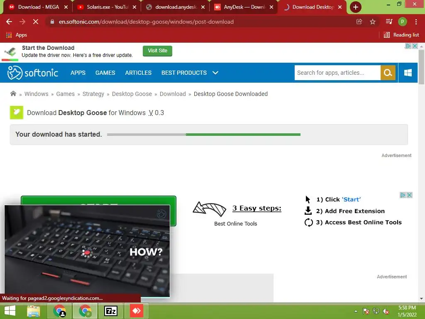Click the BEST PRODUCTS chevron arrow
The image size is (425, 319).
click(x=215, y=73)
